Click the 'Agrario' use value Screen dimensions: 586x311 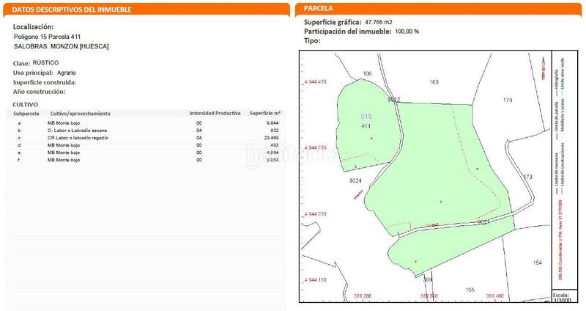(66, 73)
